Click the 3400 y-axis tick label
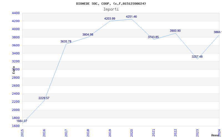 [x=16, y=53]
